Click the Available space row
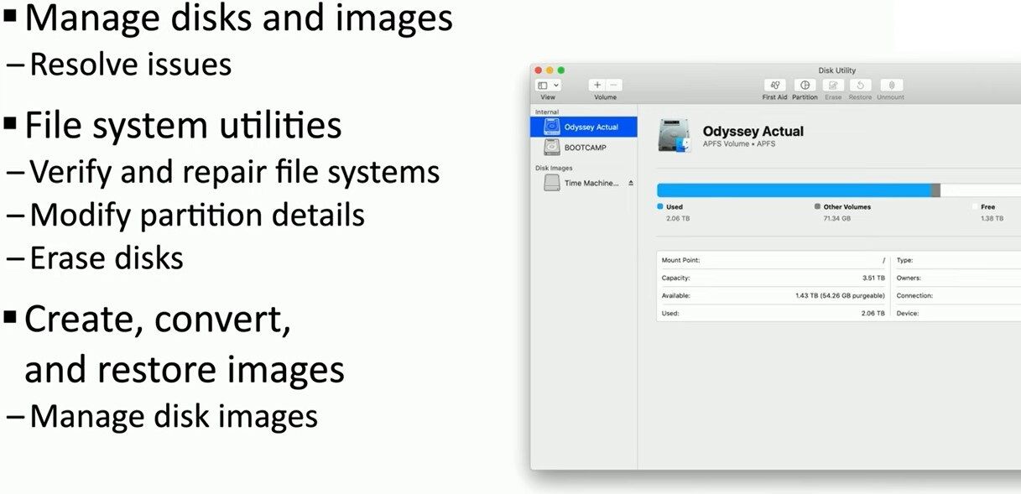The width and height of the screenshot is (1021, 494). coord(772,296)
